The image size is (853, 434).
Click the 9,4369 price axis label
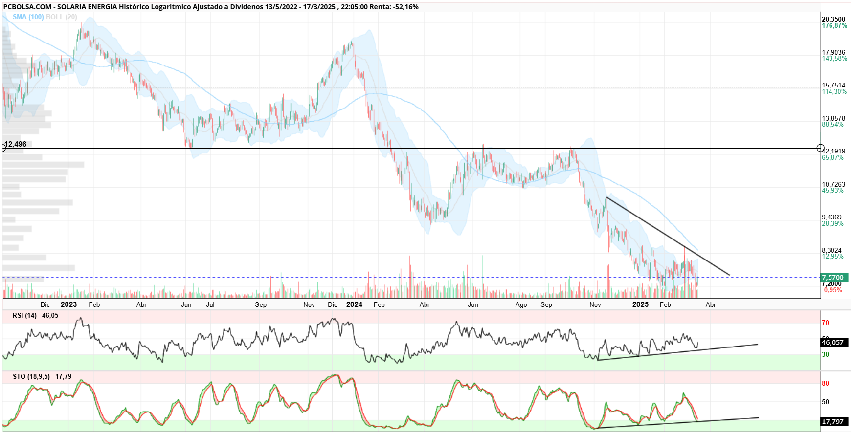[831, 217]
